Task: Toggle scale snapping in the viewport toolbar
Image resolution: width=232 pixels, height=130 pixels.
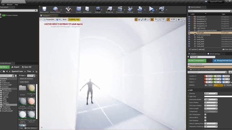Action: [168, 19]
